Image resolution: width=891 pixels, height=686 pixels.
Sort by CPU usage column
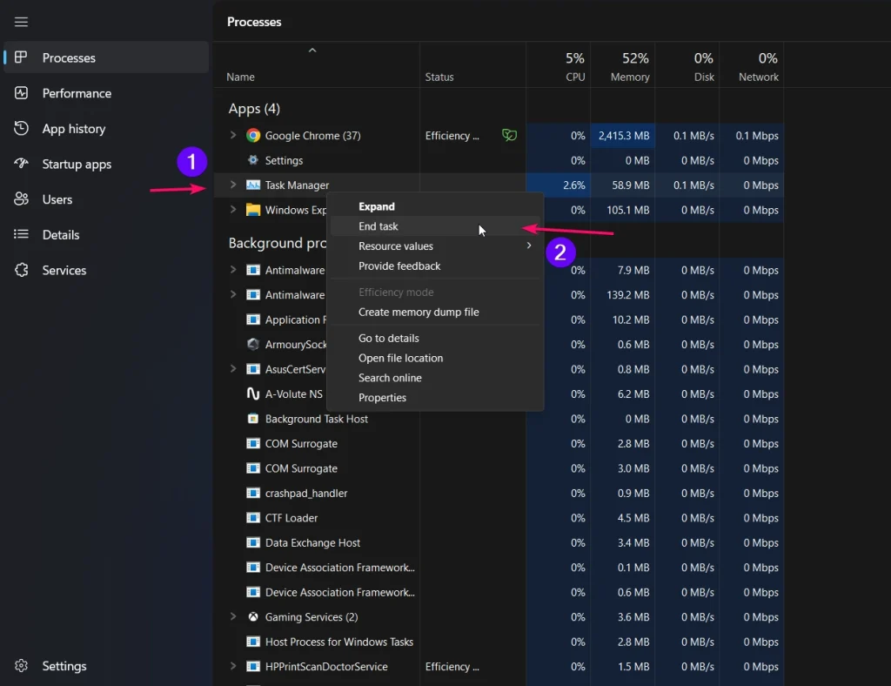[558, 64]
